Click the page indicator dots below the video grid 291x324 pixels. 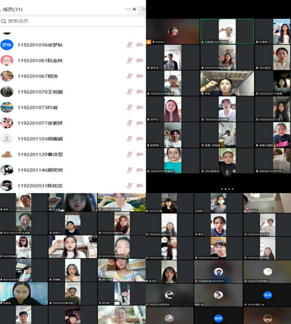(227, 189)
